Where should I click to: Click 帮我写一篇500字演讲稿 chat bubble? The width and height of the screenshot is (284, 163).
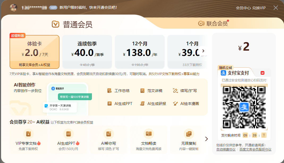coord(75,97)
